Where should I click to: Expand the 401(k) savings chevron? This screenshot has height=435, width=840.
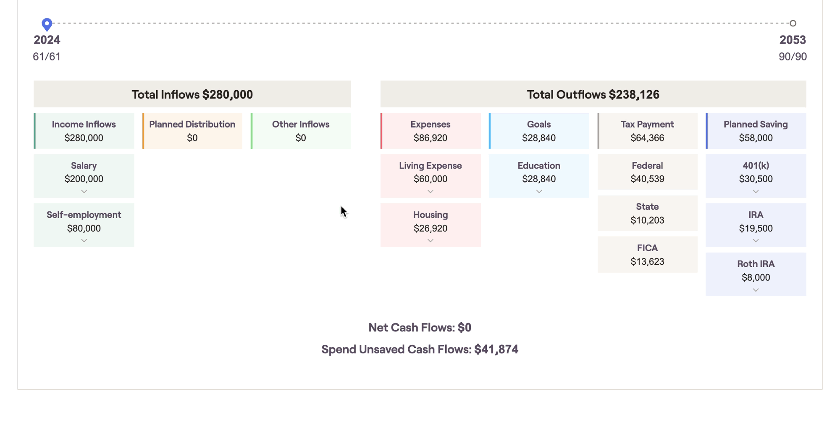pyautogui.click(x=756, y=192)
